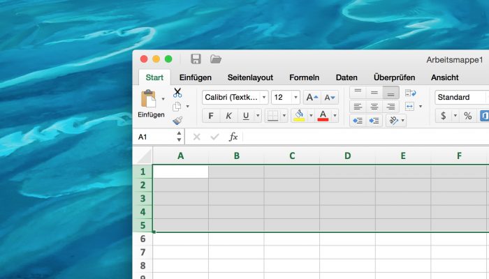Viewport: 489px width, 279px height.
Task: Open the Überprüfen tab
Action: click(394, 77)
